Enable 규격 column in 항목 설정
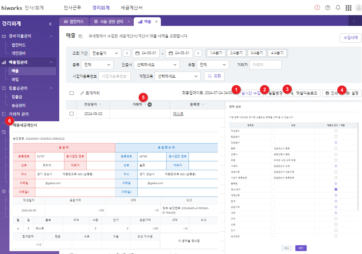Screen dimensions: 362x254 click(x=336, y=219)
